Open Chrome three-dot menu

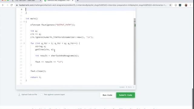coord(190,5)
